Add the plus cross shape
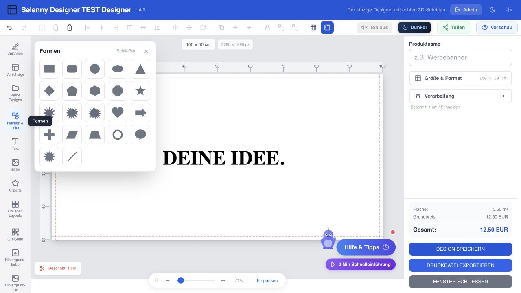The width and height of the screenshot is (521, 293). pyautogui.click(x=49, y=135)
